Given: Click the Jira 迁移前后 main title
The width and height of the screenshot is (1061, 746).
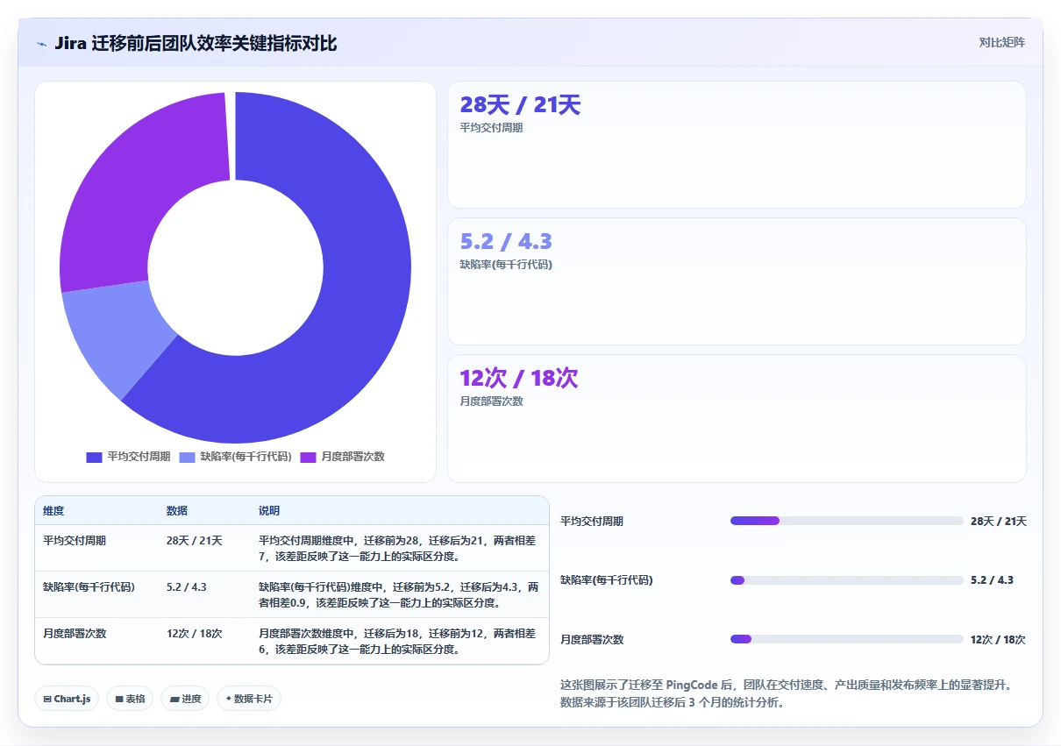Looking at the screenshot, I should click(x=196, y=43).
